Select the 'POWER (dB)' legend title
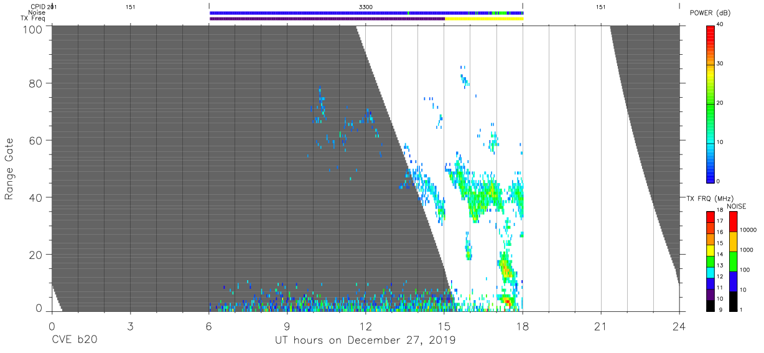The image size is (764, 353). (710, 12)
